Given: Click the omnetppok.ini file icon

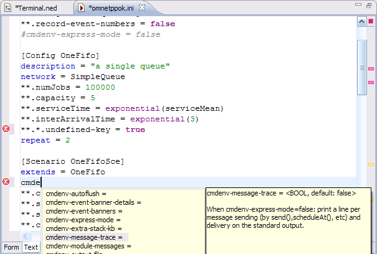Looking at the screenshot, I should 81,8.
